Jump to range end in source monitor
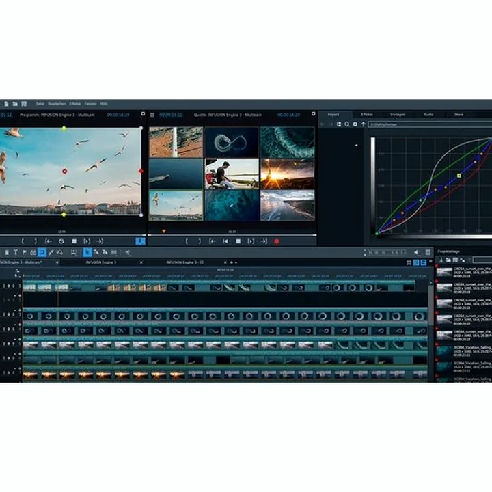The width and height of the screenshot is (492, 492). pyautogui.click(x=264, y=241)
